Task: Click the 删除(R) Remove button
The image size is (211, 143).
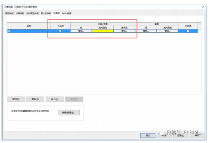Action: coord(35,99)
